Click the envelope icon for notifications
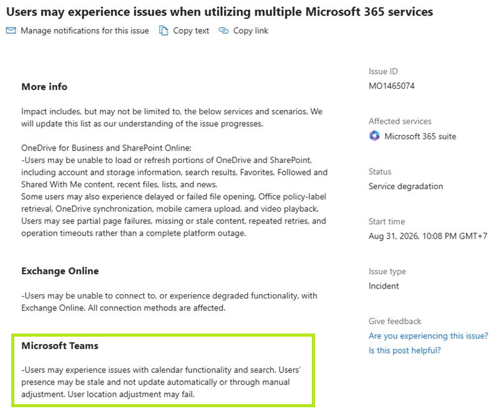The height and width of the screenshot is (411, 499). coord(11,31)
